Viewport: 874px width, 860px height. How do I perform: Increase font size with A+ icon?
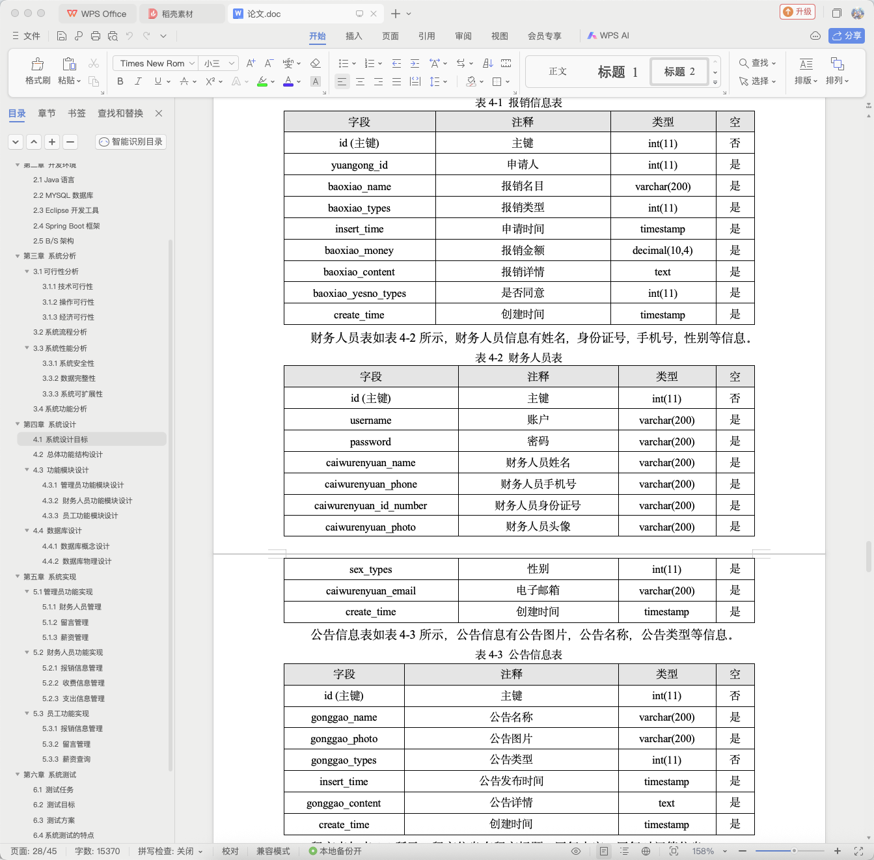[251, 63]
